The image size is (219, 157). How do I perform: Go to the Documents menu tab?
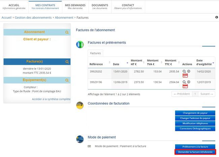click(100, 6)
